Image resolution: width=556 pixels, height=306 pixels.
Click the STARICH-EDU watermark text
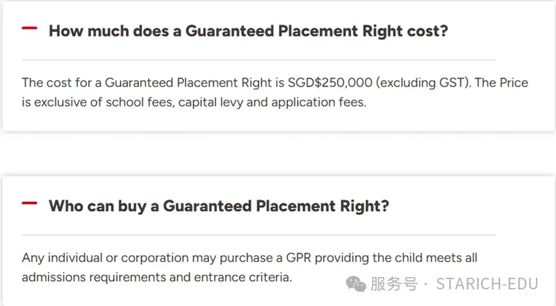tap(487, 284)
